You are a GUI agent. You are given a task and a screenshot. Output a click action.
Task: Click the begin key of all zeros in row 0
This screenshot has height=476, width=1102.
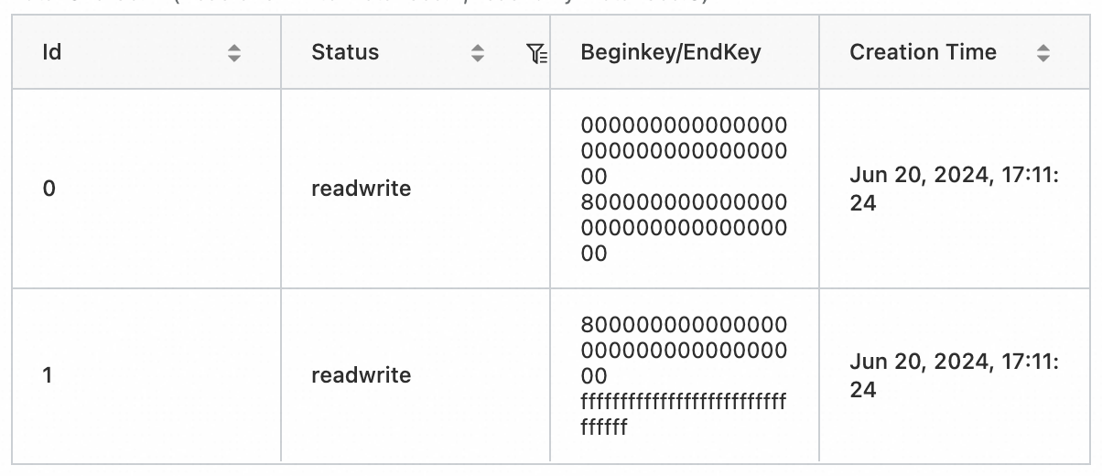click(683, 150)
